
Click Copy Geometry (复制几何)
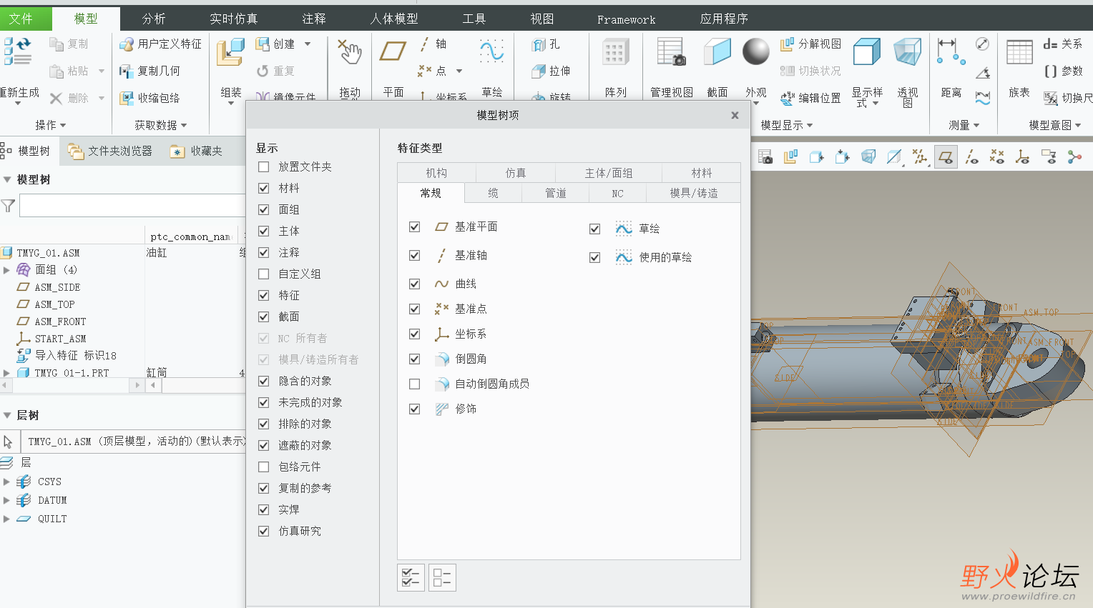pos(150,71)
